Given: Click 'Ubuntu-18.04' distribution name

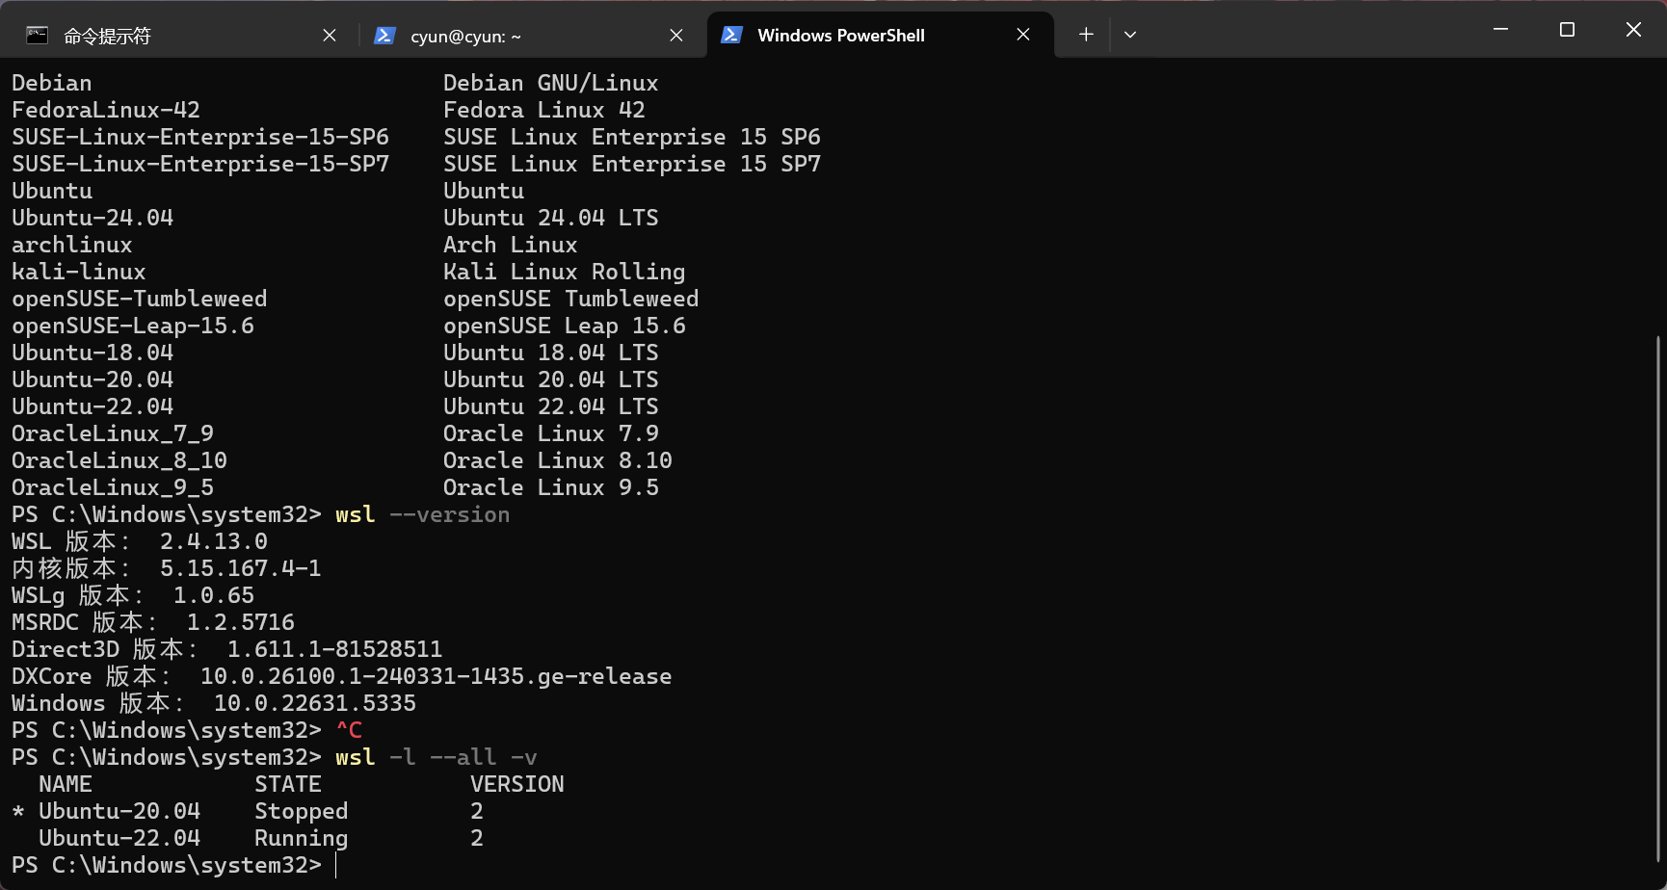Looking at the screenshot, I should point(93,353).
